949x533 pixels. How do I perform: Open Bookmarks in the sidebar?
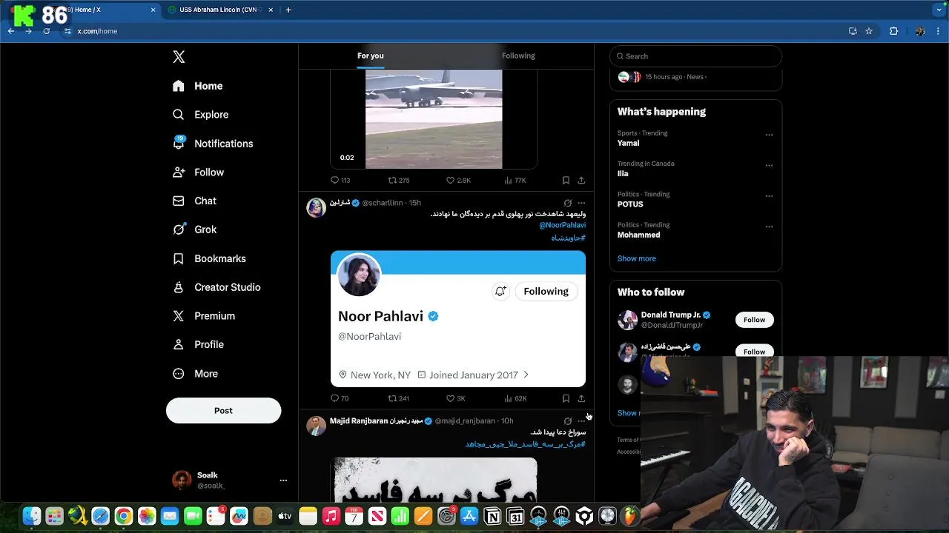[209, 258]
